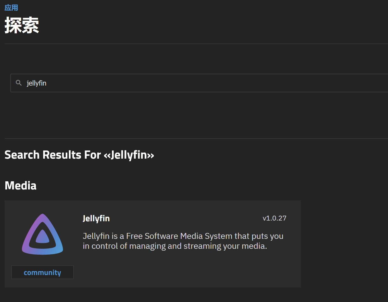Image resolution: width=388 pixels, height=302 pixels.
Task: Click the v1.0.27 version label
Action: point(274,218)
